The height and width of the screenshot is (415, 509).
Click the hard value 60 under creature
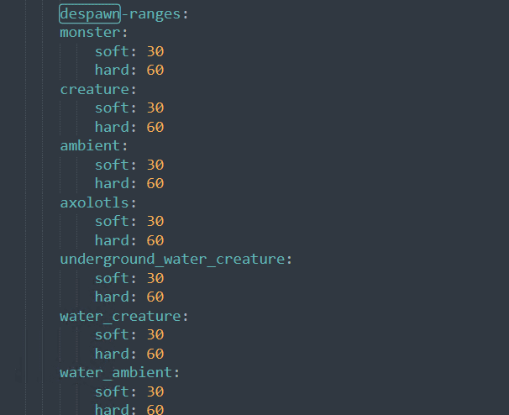coord(155,127)
